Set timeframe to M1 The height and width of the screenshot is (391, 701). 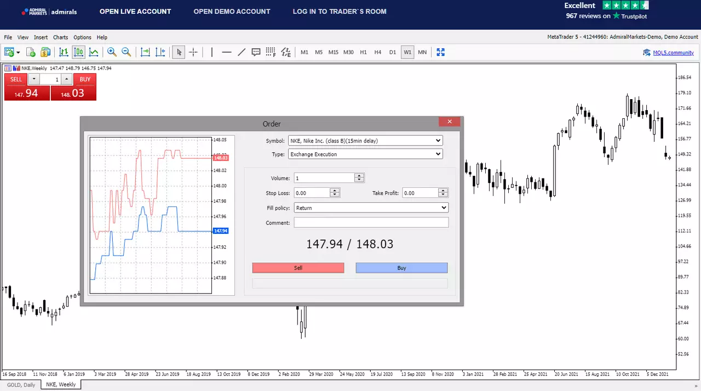pyautogui.click(x=304, y=53)
